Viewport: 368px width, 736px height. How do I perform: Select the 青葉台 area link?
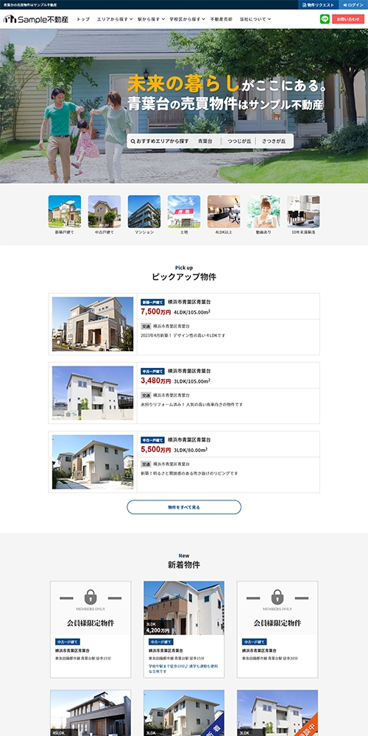tap(205, 141)
